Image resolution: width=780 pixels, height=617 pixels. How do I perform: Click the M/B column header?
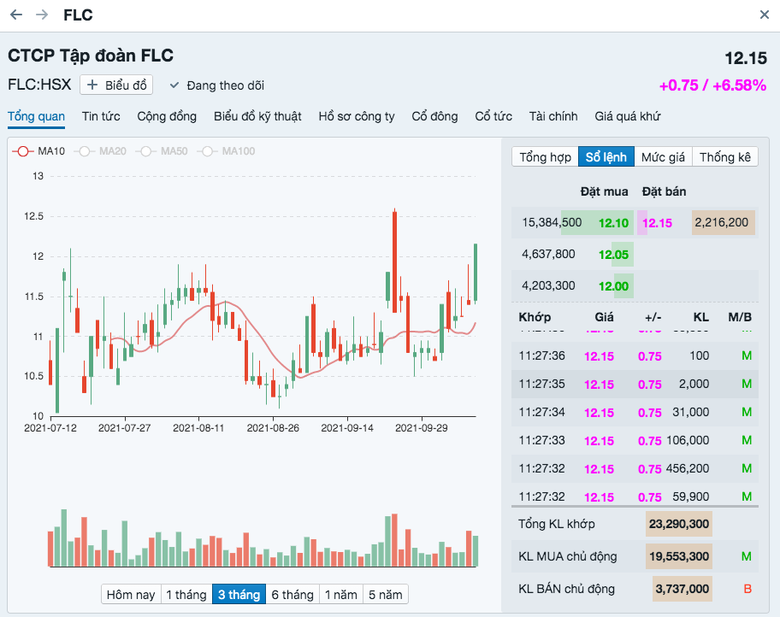tap(740, 317)
